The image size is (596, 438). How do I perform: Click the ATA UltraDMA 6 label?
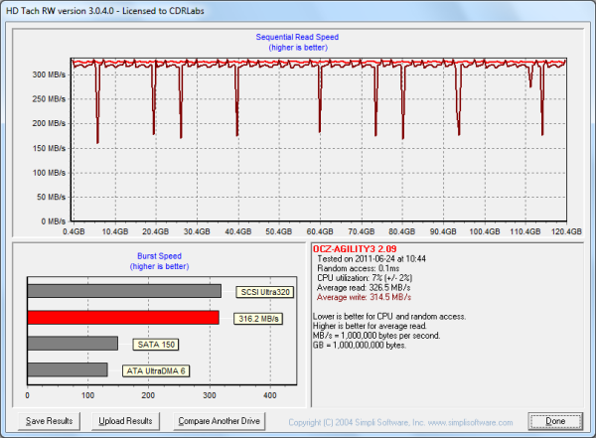pos(155,369)
